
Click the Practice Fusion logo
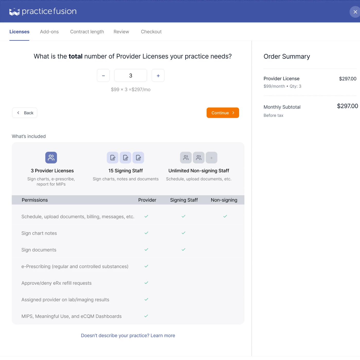43,12
